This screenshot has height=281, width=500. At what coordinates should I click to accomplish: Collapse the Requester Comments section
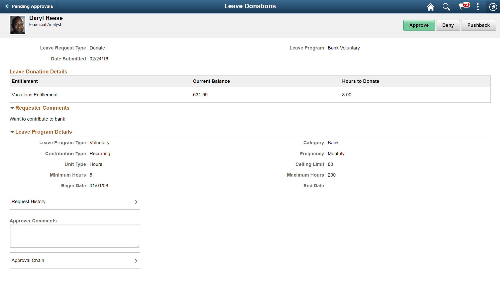pos(12,108)
